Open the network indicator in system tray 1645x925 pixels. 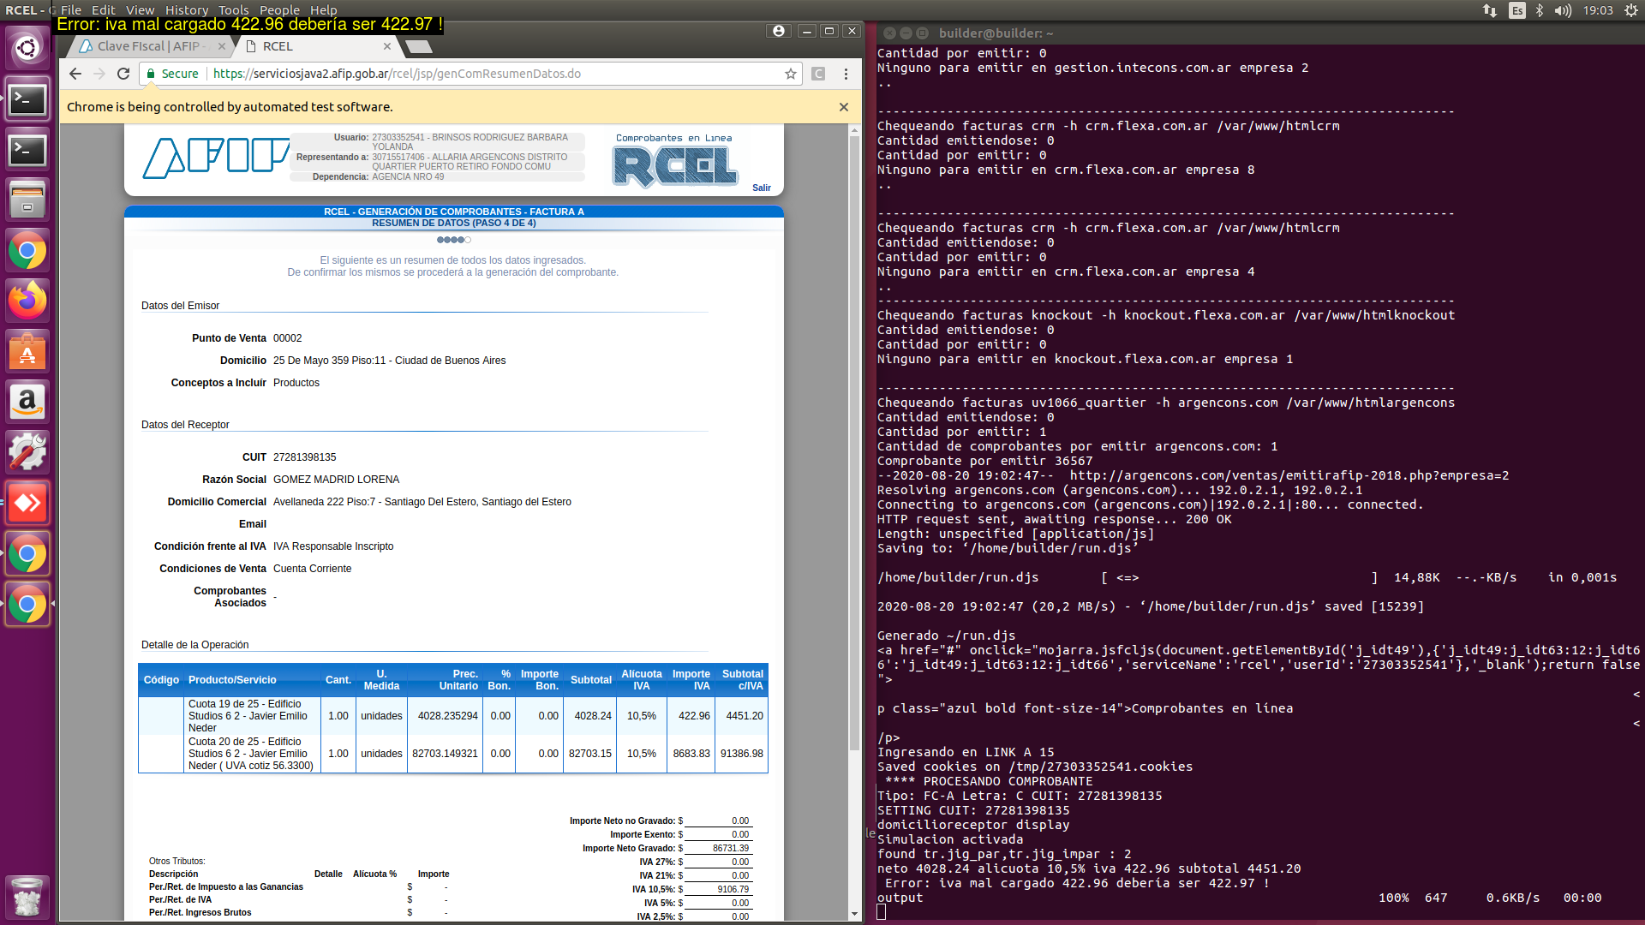coord(1490,10)
